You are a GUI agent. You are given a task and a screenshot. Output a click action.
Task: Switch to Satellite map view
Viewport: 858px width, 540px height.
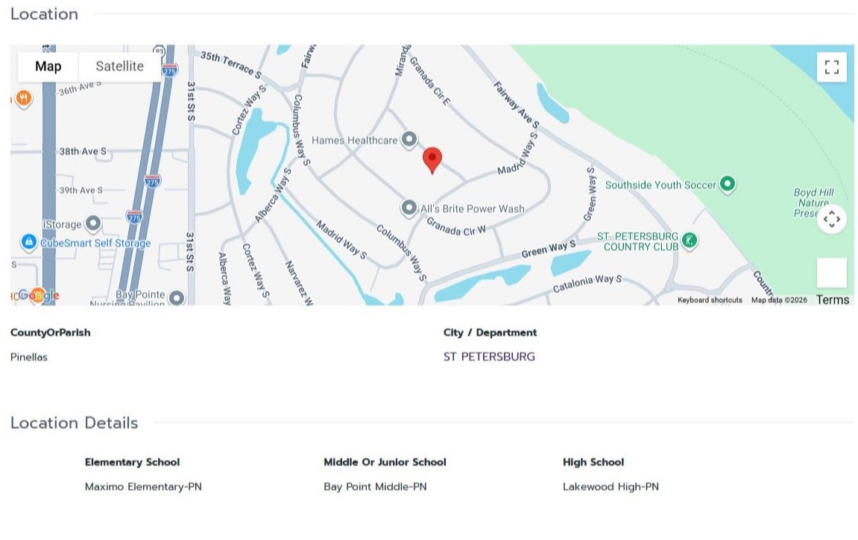120,66
